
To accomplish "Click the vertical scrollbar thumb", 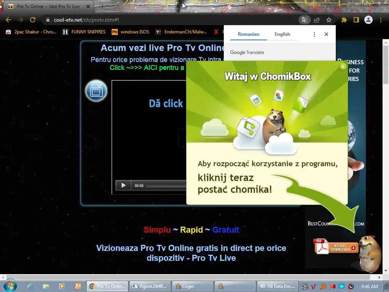I will (386, 65).
